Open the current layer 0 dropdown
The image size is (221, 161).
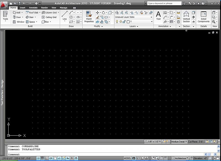152,22
